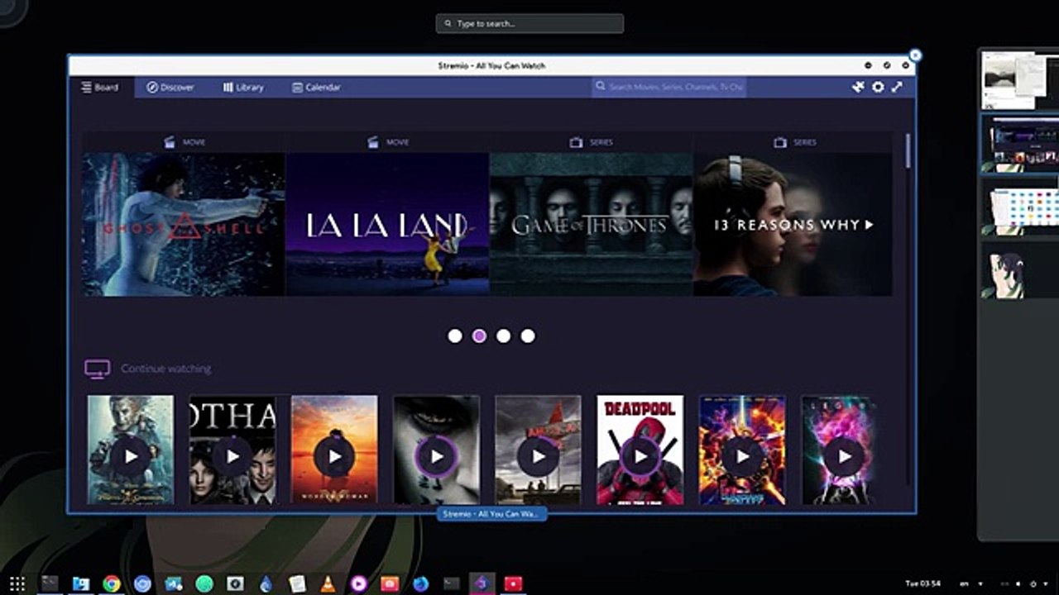1059x595 pixels.
Task: Activate the Stremio icon in dock
Action: tap(482, 583)
